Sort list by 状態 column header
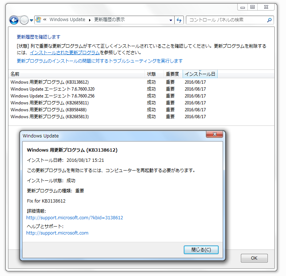This screenshot has width=286, height=276. tap(151, 74)
